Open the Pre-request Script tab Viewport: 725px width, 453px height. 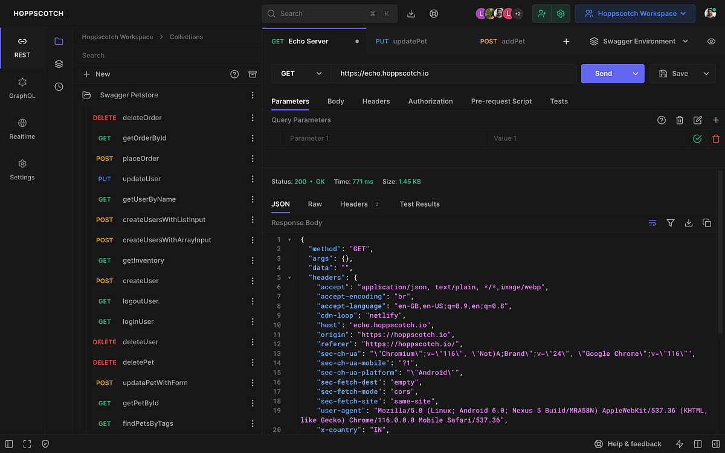501,101
